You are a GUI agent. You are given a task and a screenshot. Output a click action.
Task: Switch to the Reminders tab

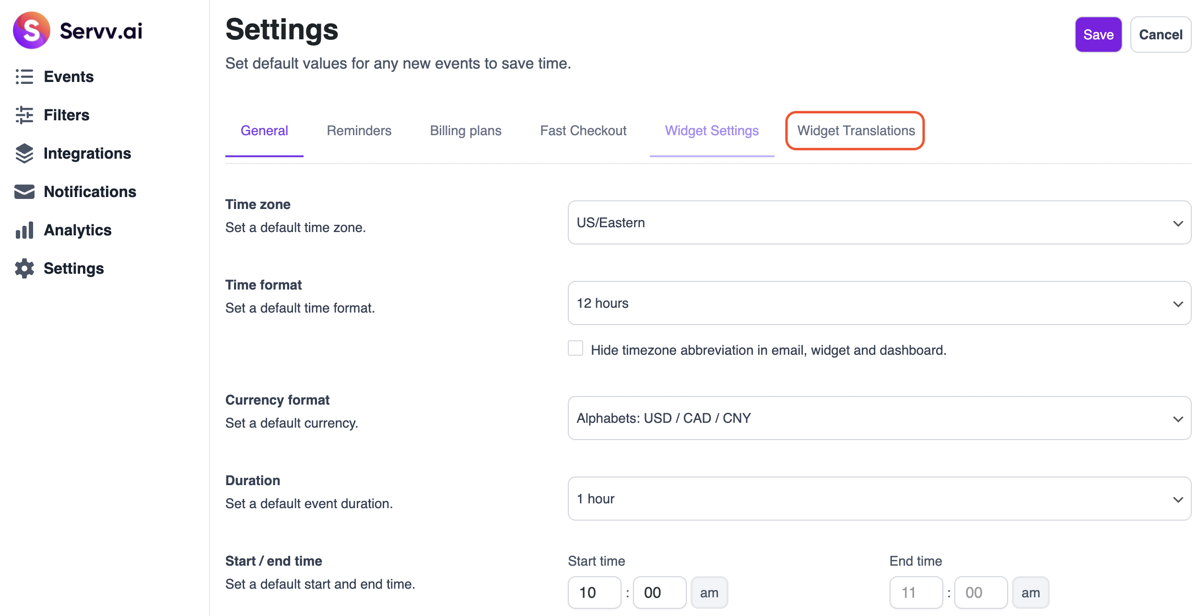tap(359, 130)
